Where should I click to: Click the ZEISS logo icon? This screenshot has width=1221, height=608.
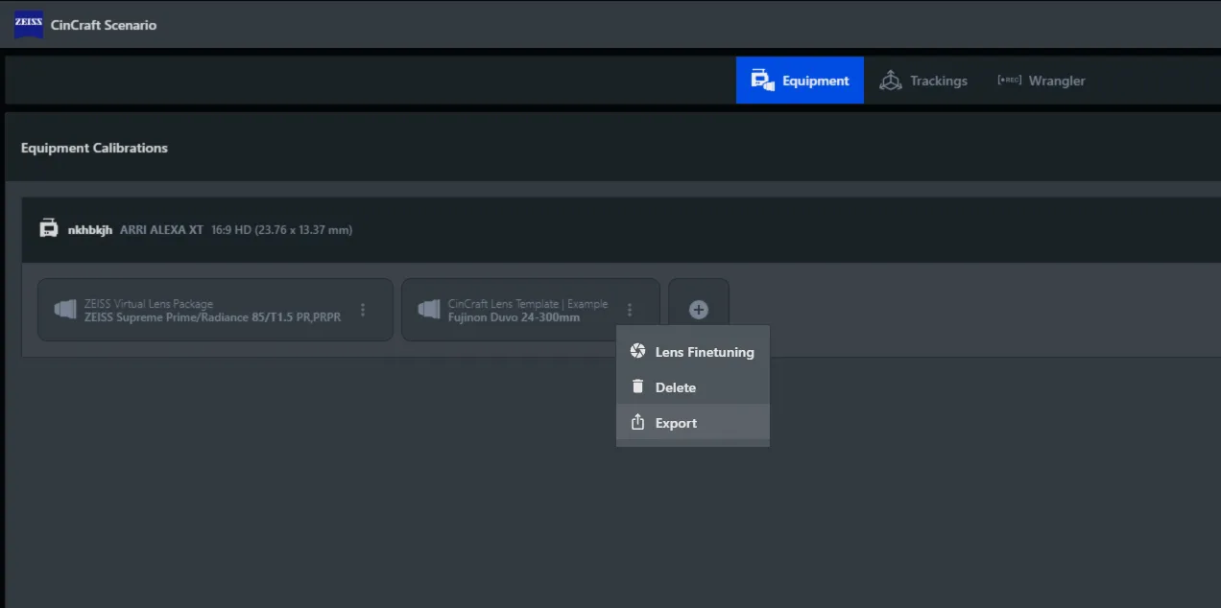coord(29,24)
